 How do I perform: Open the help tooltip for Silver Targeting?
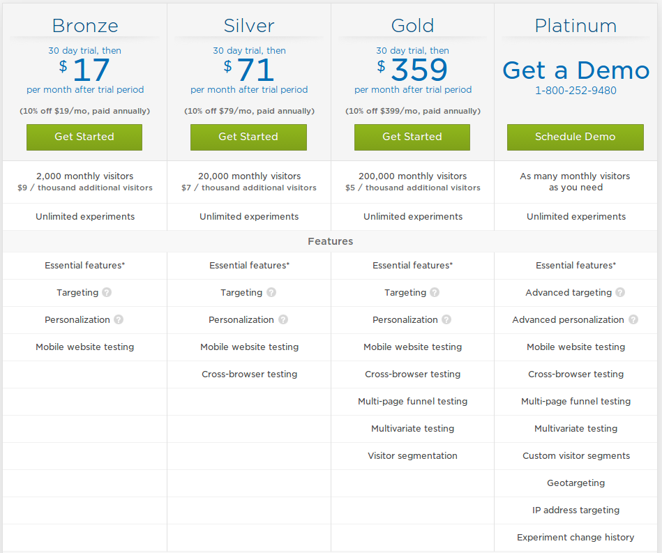point(271,292)
